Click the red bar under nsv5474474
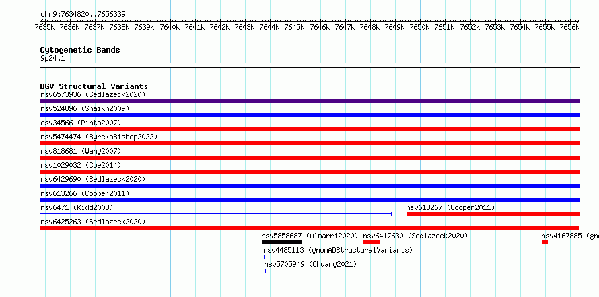This screenshot has width=599, height=297. (x=310, y=143)
